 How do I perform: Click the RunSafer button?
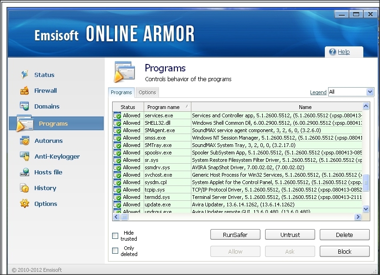tap(235, 235)
